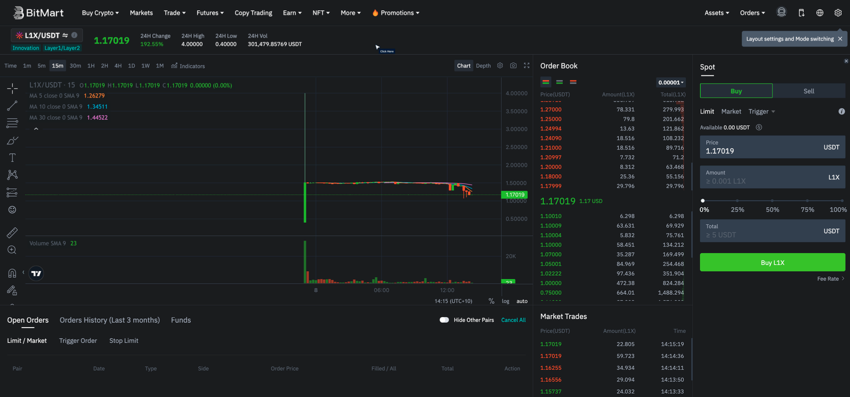
Task: Show both bids and asks order book view
Action: 546,82
